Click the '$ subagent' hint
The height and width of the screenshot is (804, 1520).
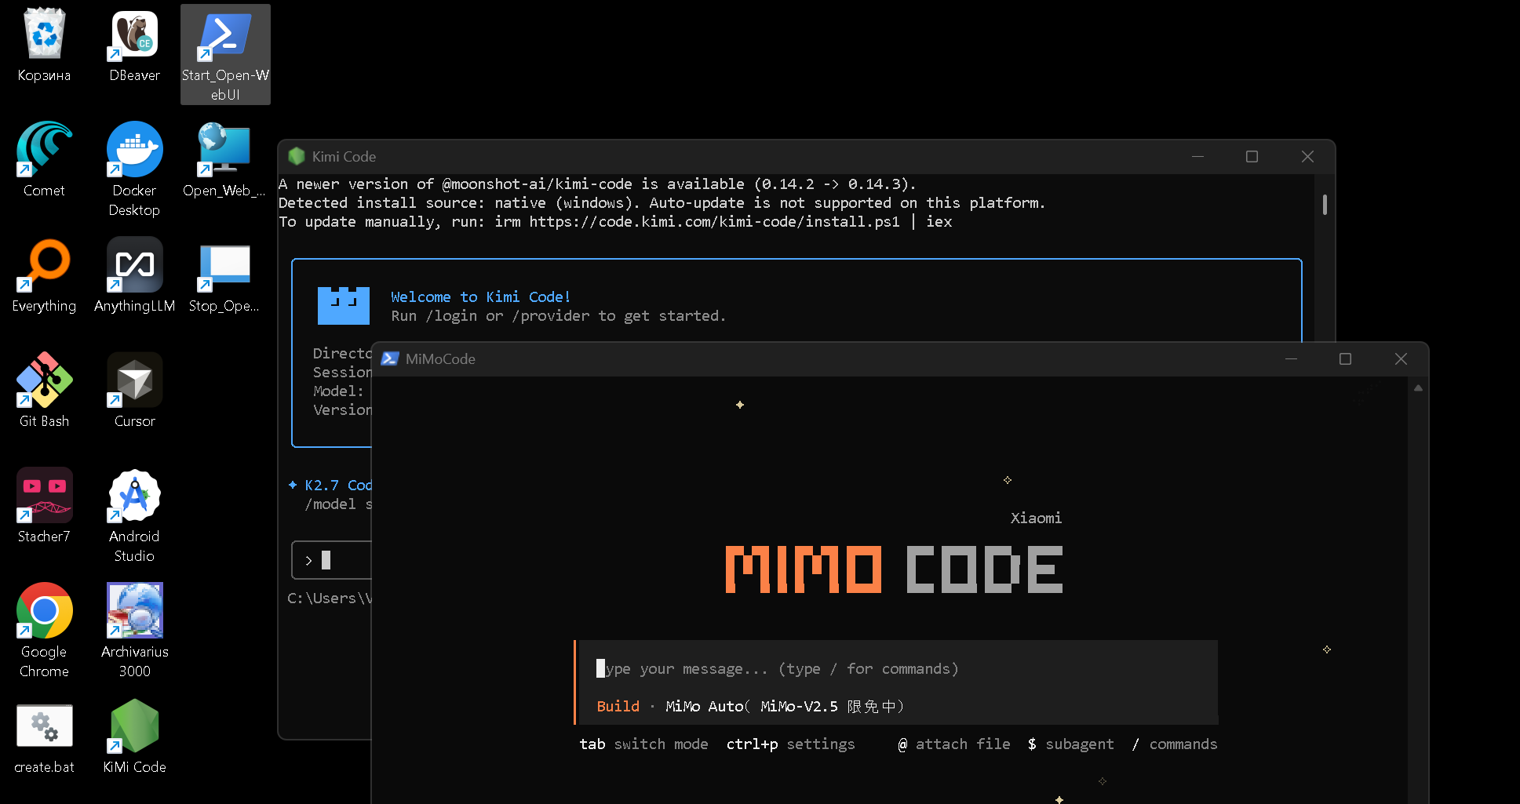click(x=1070, y=744)
